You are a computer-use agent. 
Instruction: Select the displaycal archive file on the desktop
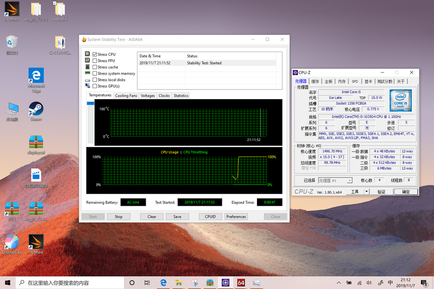(x=36, y=144)
